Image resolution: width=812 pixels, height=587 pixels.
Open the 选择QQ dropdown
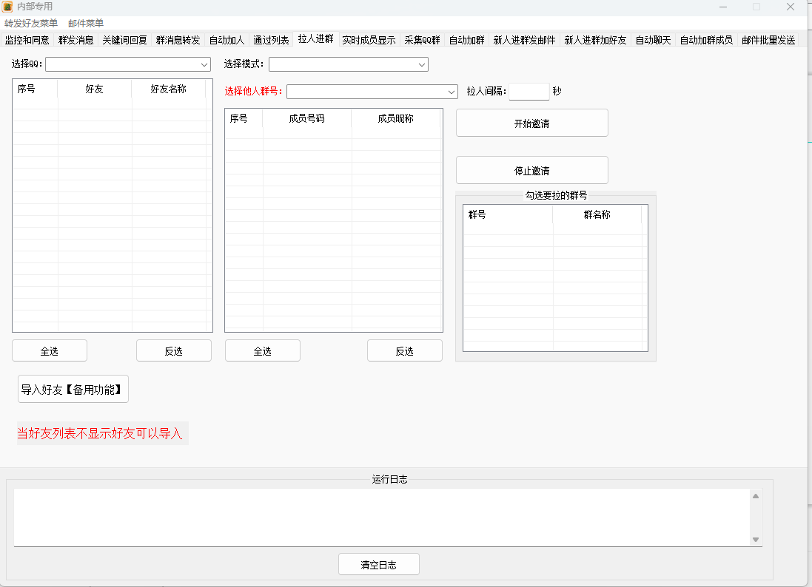[x=128, y=65]
